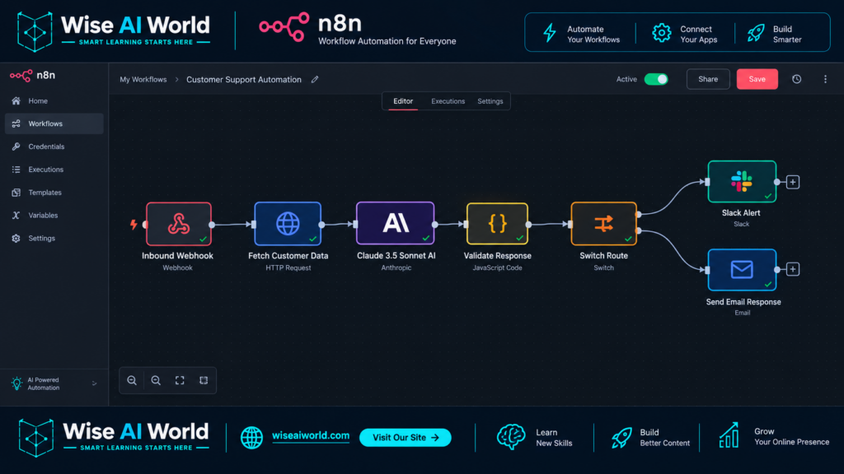Switch to the Editor tab
This screenshot has height=474, width=844.
(x=403, y=101)
